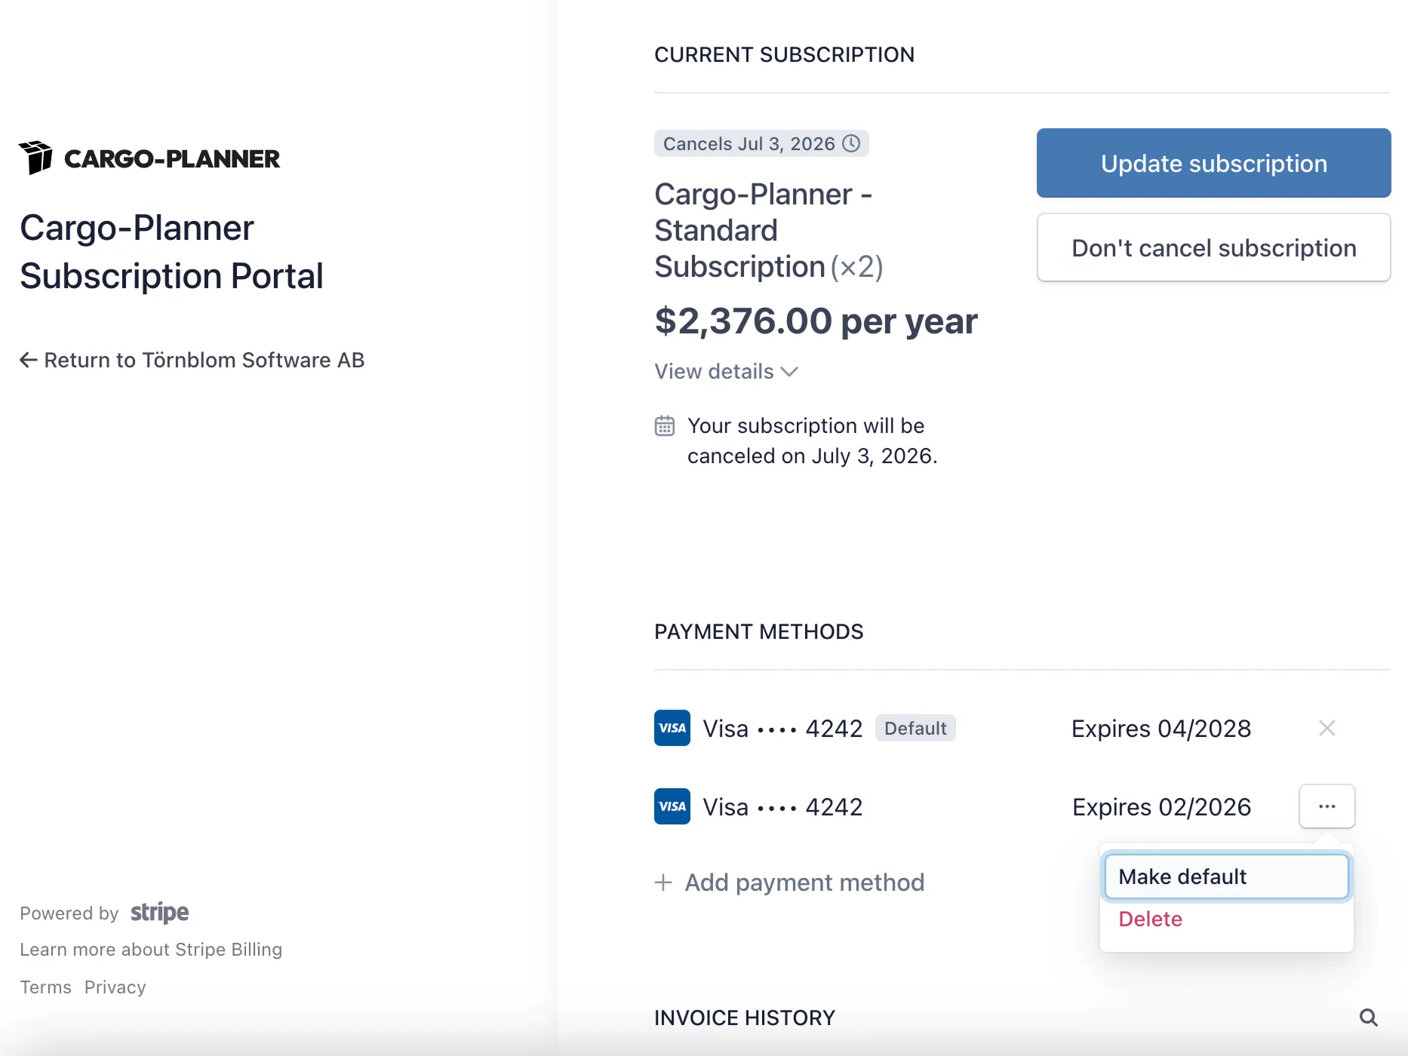Open the Terms link in the footer
The image size is (1408, 1056).
click(45, 987)
